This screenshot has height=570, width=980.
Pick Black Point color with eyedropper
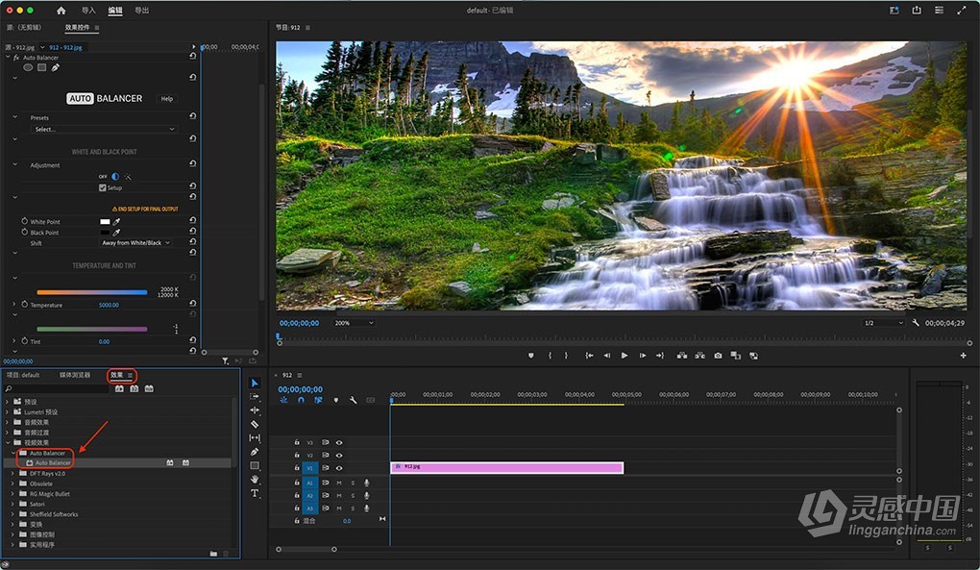pos(116,232)
